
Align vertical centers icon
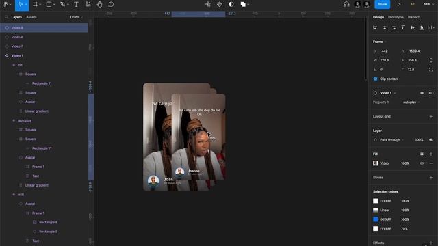(x=412, y=27)
